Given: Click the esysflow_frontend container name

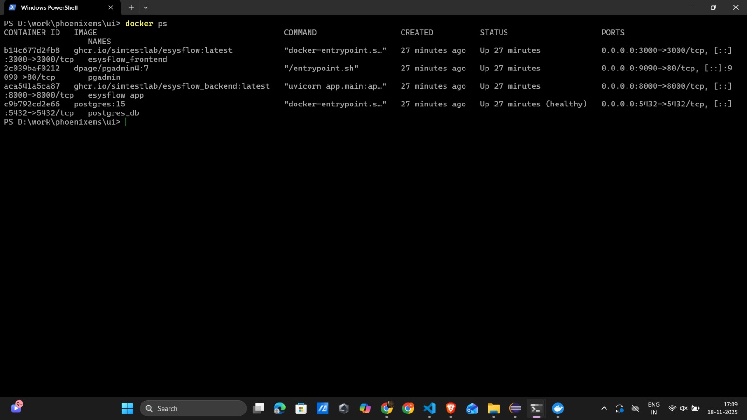Looking at the screenshot, I should pos(127,59).
